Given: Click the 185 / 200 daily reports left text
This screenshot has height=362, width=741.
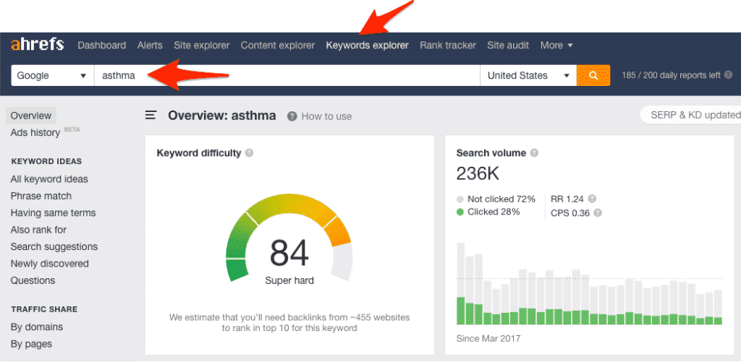Looking at the screenshot, I should click(671, 75).
